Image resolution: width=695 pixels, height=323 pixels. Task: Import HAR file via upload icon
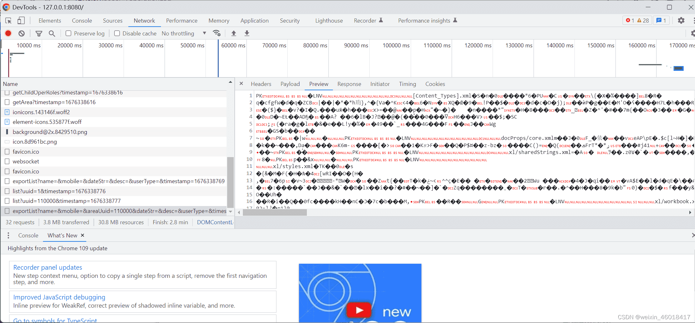click(x=233, y=33)
